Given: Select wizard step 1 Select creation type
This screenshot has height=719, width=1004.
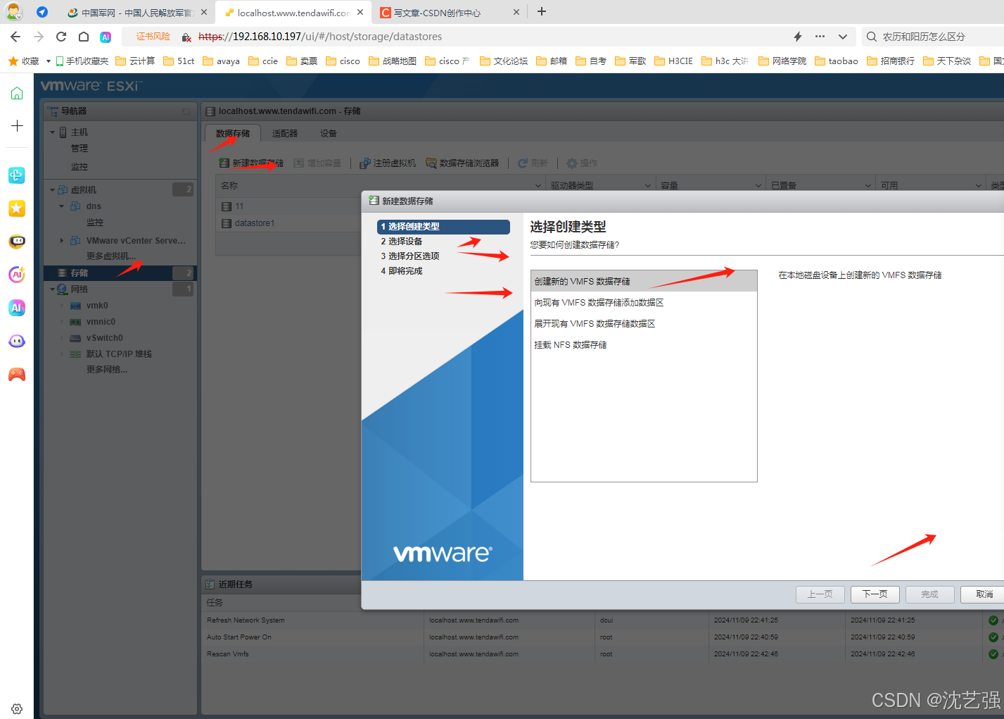Looking at the screenshot, I should 443,227.
